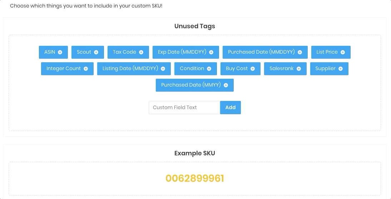Screen dimensions: 391x199
Task: Click the plus icon on Buy Cost
Action: 253,69
